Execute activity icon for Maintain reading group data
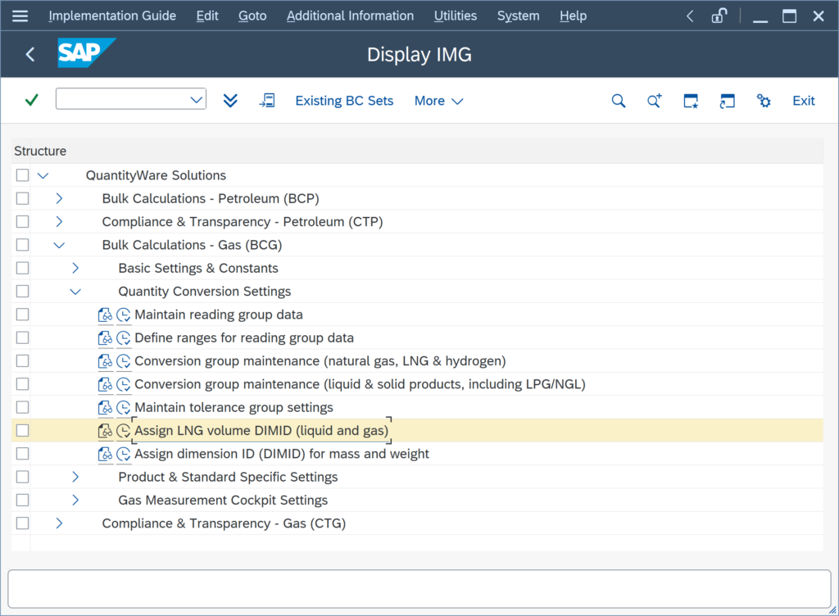Image resolution: width=839 pixels, height=616 pixels. click(x=124, y=315)
